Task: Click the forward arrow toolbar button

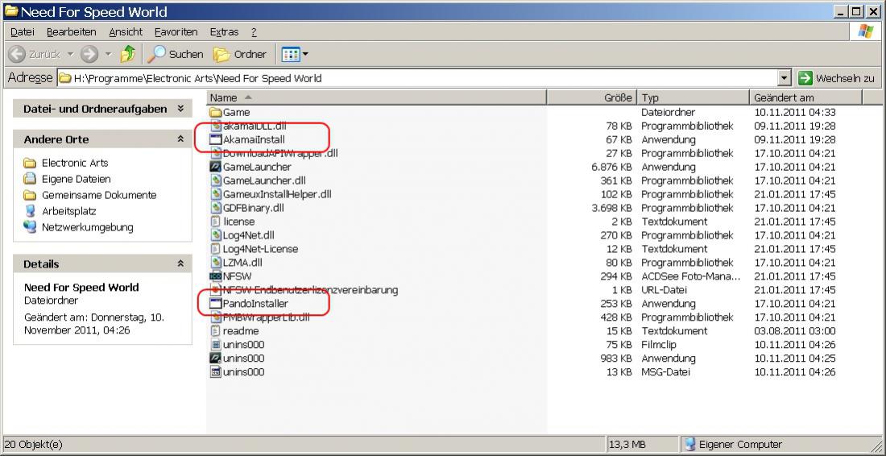Action: [89, 54]
